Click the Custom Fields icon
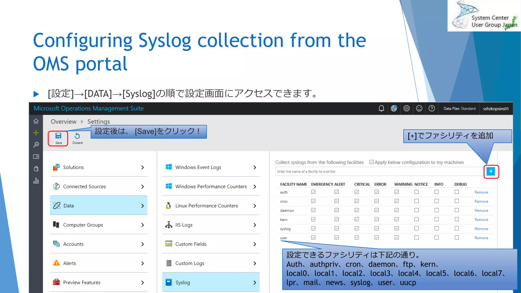The image size is (521, 293). (169, 244)
